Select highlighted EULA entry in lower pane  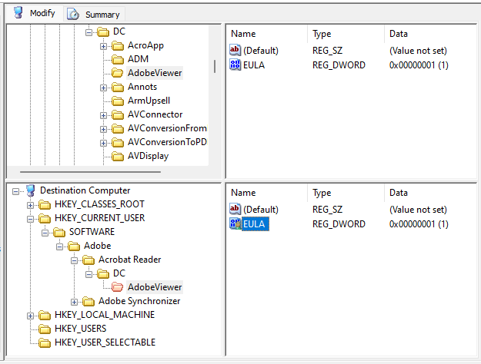(256, 223)
